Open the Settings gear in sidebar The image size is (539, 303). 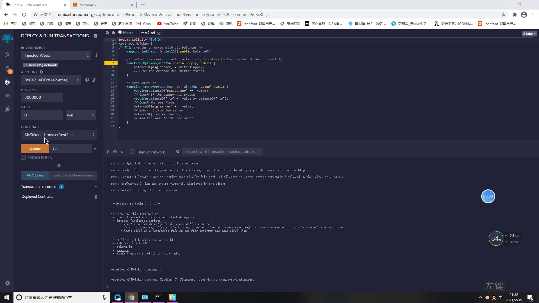[8, 283]
